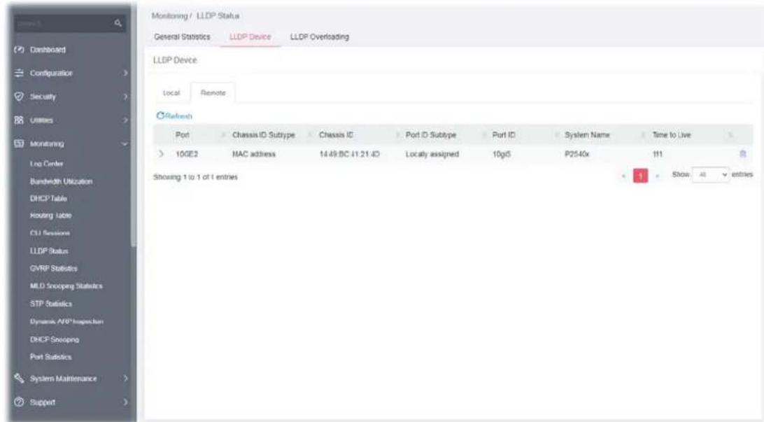Sort by the Port column header
Screen dimensions: 764x422
[x=182, y=135]
